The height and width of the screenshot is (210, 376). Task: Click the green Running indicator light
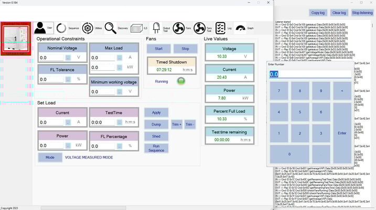181,81
